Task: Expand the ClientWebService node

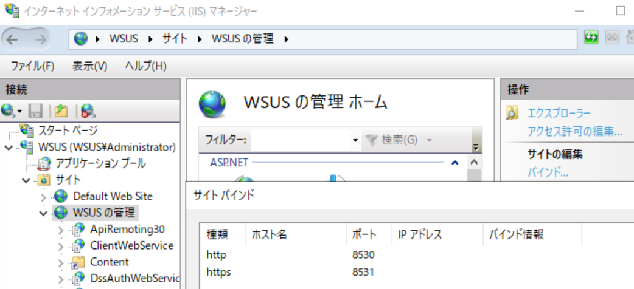Action: tap(61, 246)
